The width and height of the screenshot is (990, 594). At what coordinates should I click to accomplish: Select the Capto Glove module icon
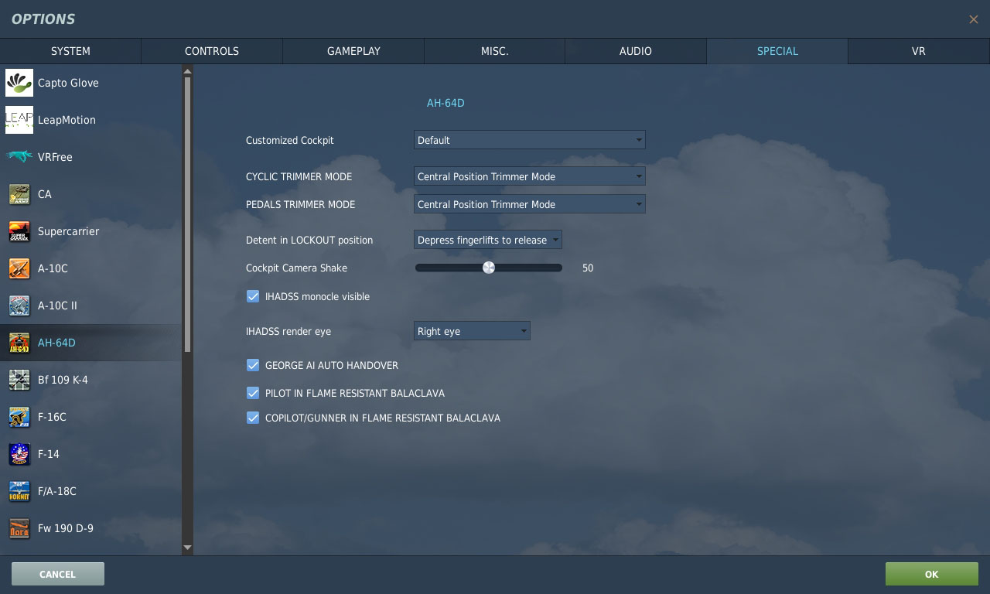pyautogui.click(x=19, y=83)
